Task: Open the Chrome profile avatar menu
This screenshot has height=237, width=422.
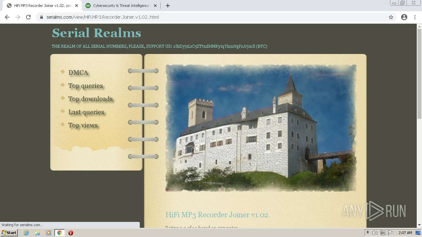Action: (x=404, y=17)
